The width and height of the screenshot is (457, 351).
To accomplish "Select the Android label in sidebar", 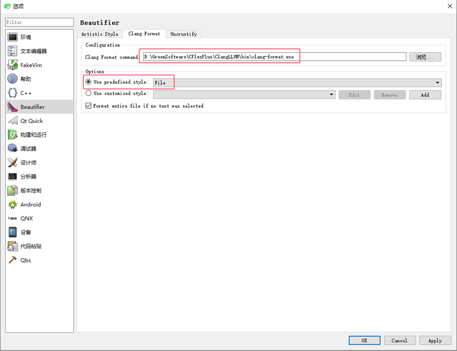I will pos(31,204).
